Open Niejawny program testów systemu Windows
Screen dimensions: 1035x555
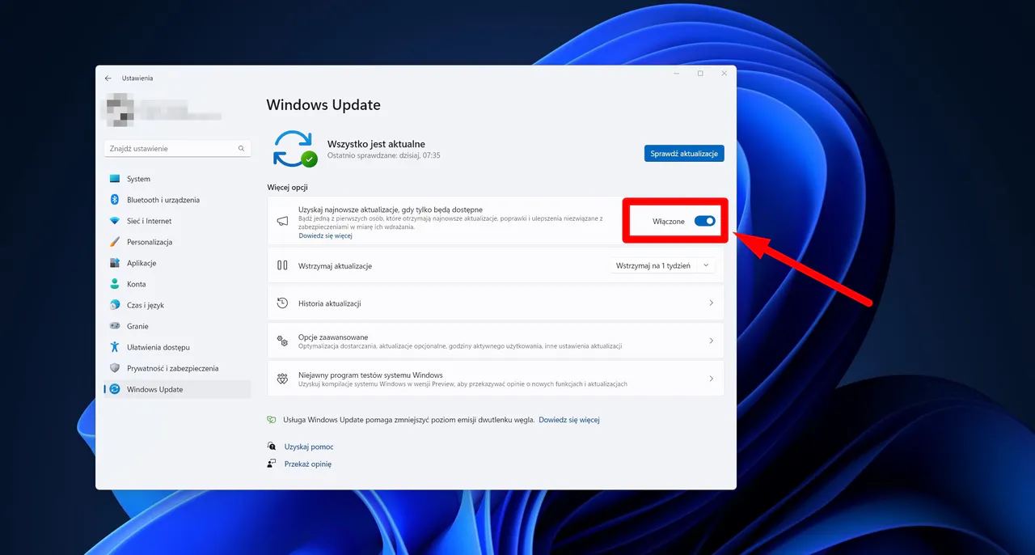pos(495,379)
